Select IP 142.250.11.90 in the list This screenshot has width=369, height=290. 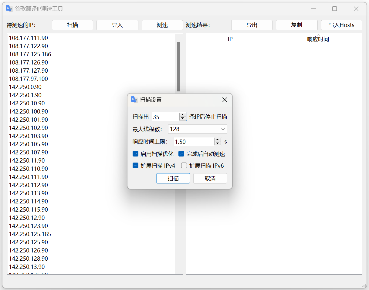pos(27,160)
